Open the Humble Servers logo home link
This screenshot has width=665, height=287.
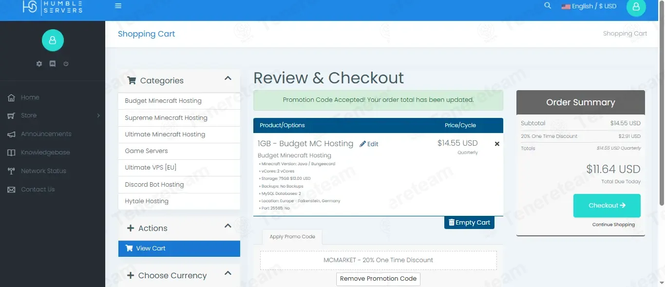[x=53, y=7]
